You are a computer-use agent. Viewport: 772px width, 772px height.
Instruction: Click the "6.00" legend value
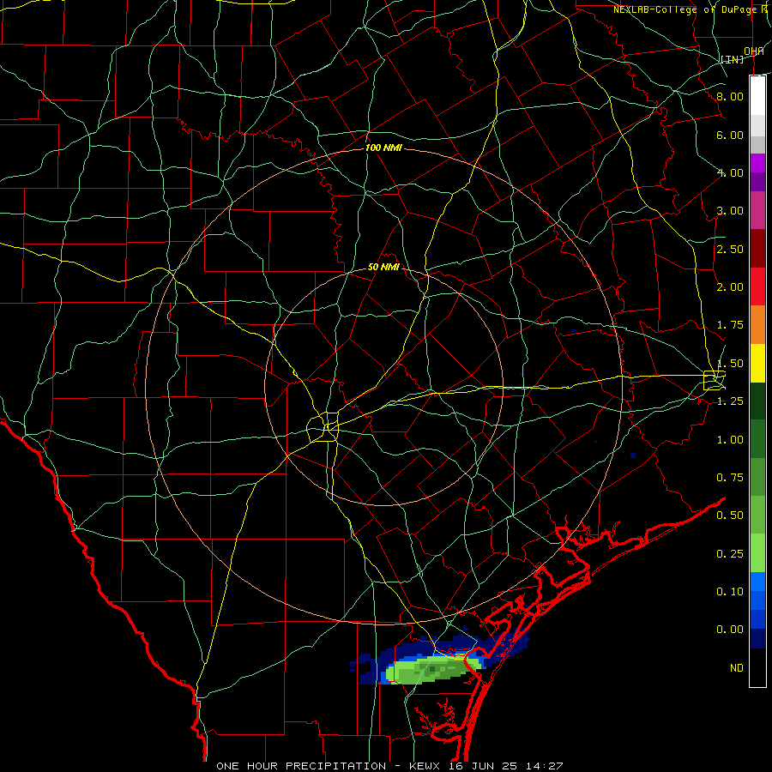point(730,135)
